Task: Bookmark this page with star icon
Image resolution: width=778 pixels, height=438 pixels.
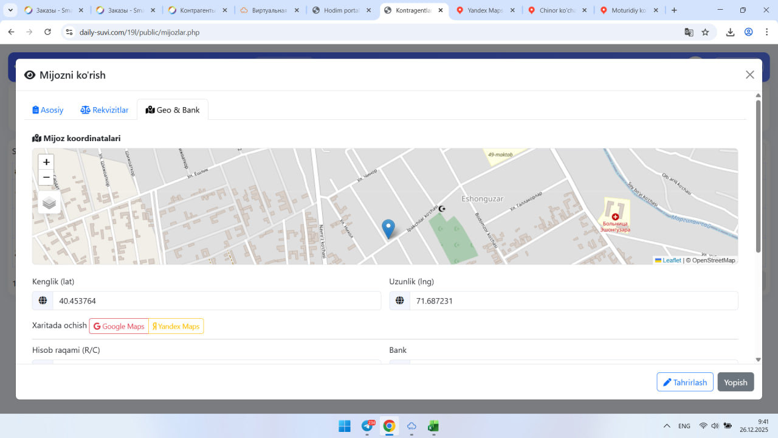Action: 705,32
